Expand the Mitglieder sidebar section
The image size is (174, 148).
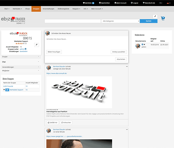click(21, 71)
